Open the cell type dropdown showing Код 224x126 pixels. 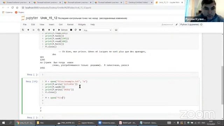(98, 30)
